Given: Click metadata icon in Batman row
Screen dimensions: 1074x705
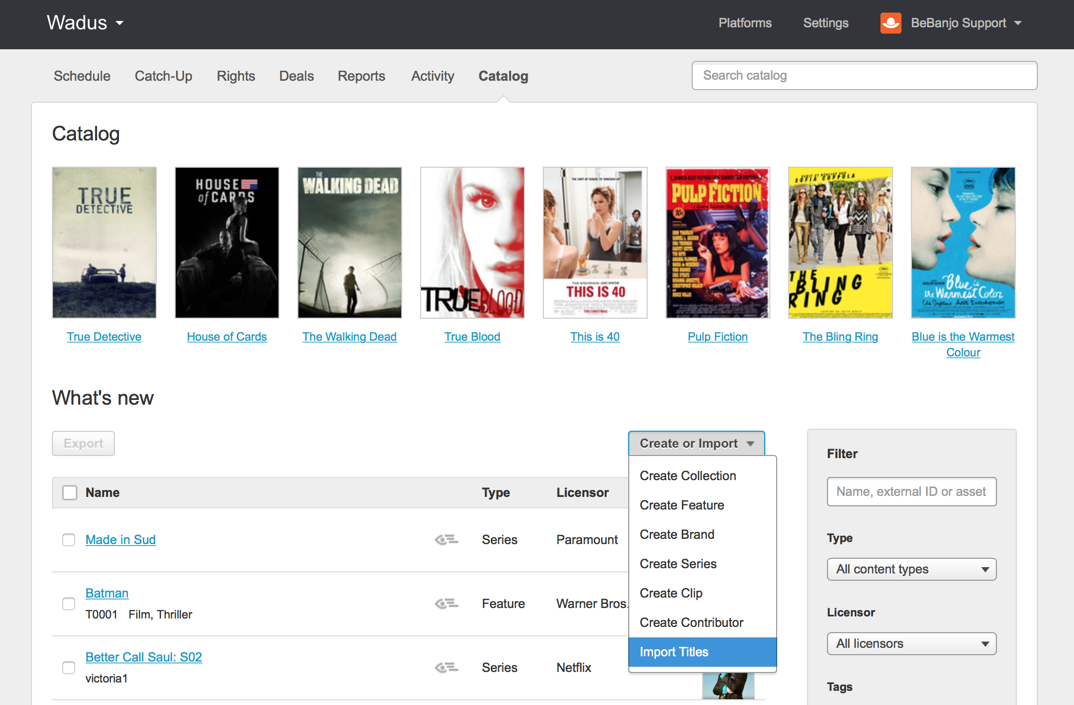Looking at the screenshot, I should (x=446, y=603).
